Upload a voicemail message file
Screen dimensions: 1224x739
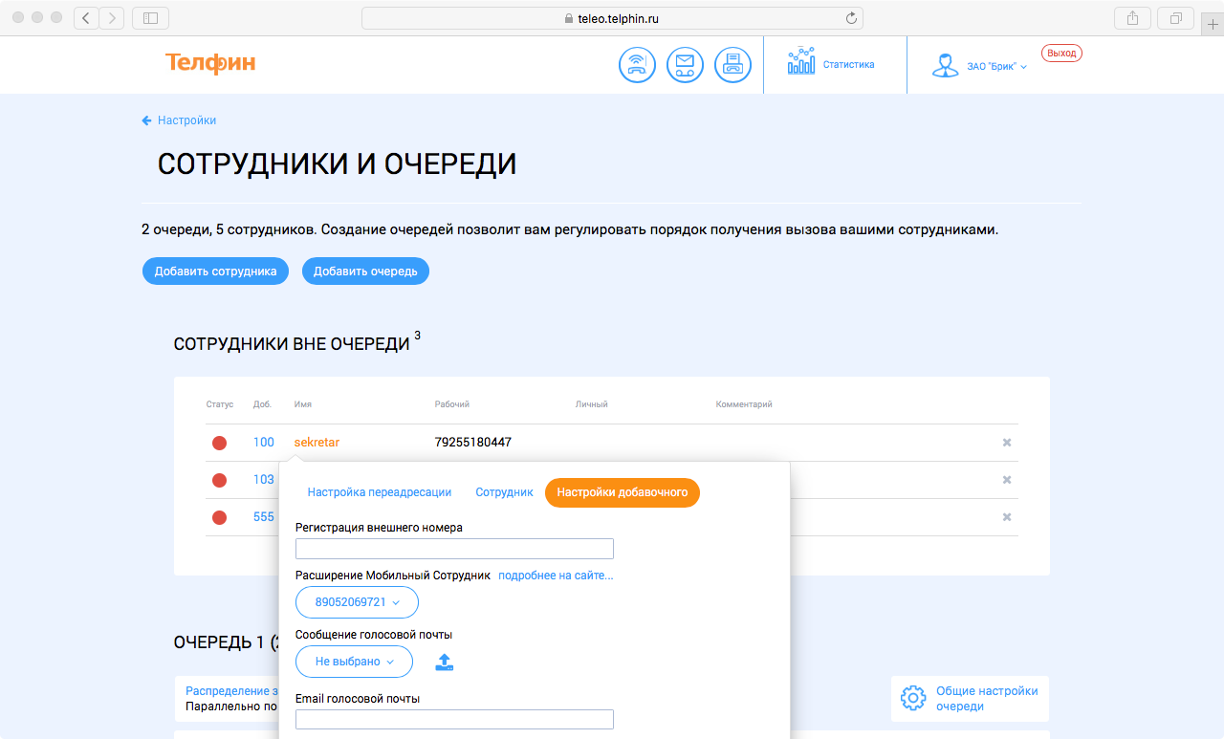point(444,661)
